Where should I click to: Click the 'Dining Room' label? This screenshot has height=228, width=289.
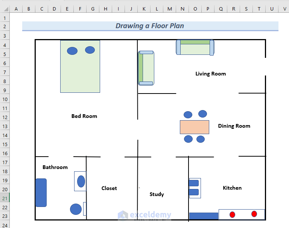[x=234, y=126]
